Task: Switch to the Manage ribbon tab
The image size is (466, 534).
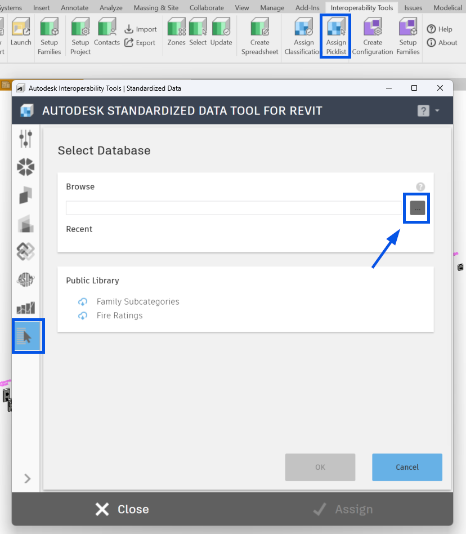Action: coord(272,7)
